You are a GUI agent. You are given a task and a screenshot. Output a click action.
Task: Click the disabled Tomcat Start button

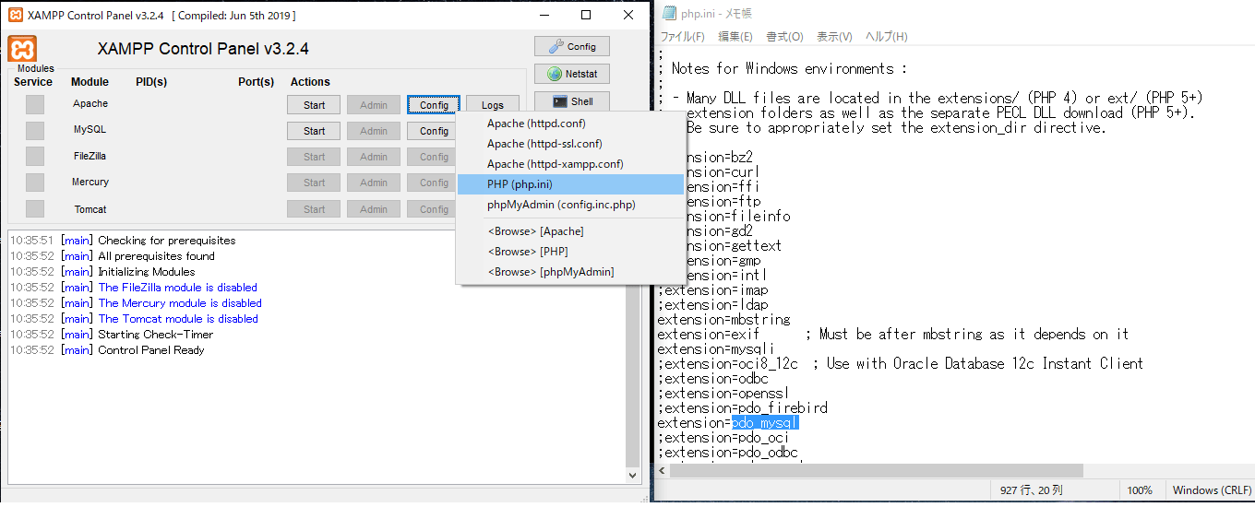[x=314, y=209]
